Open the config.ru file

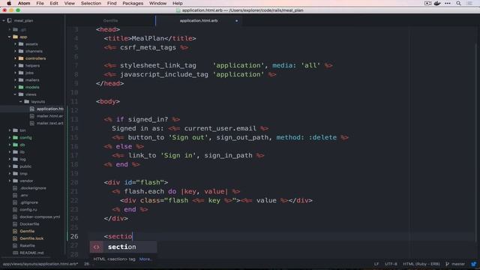(x=28, y=209)
